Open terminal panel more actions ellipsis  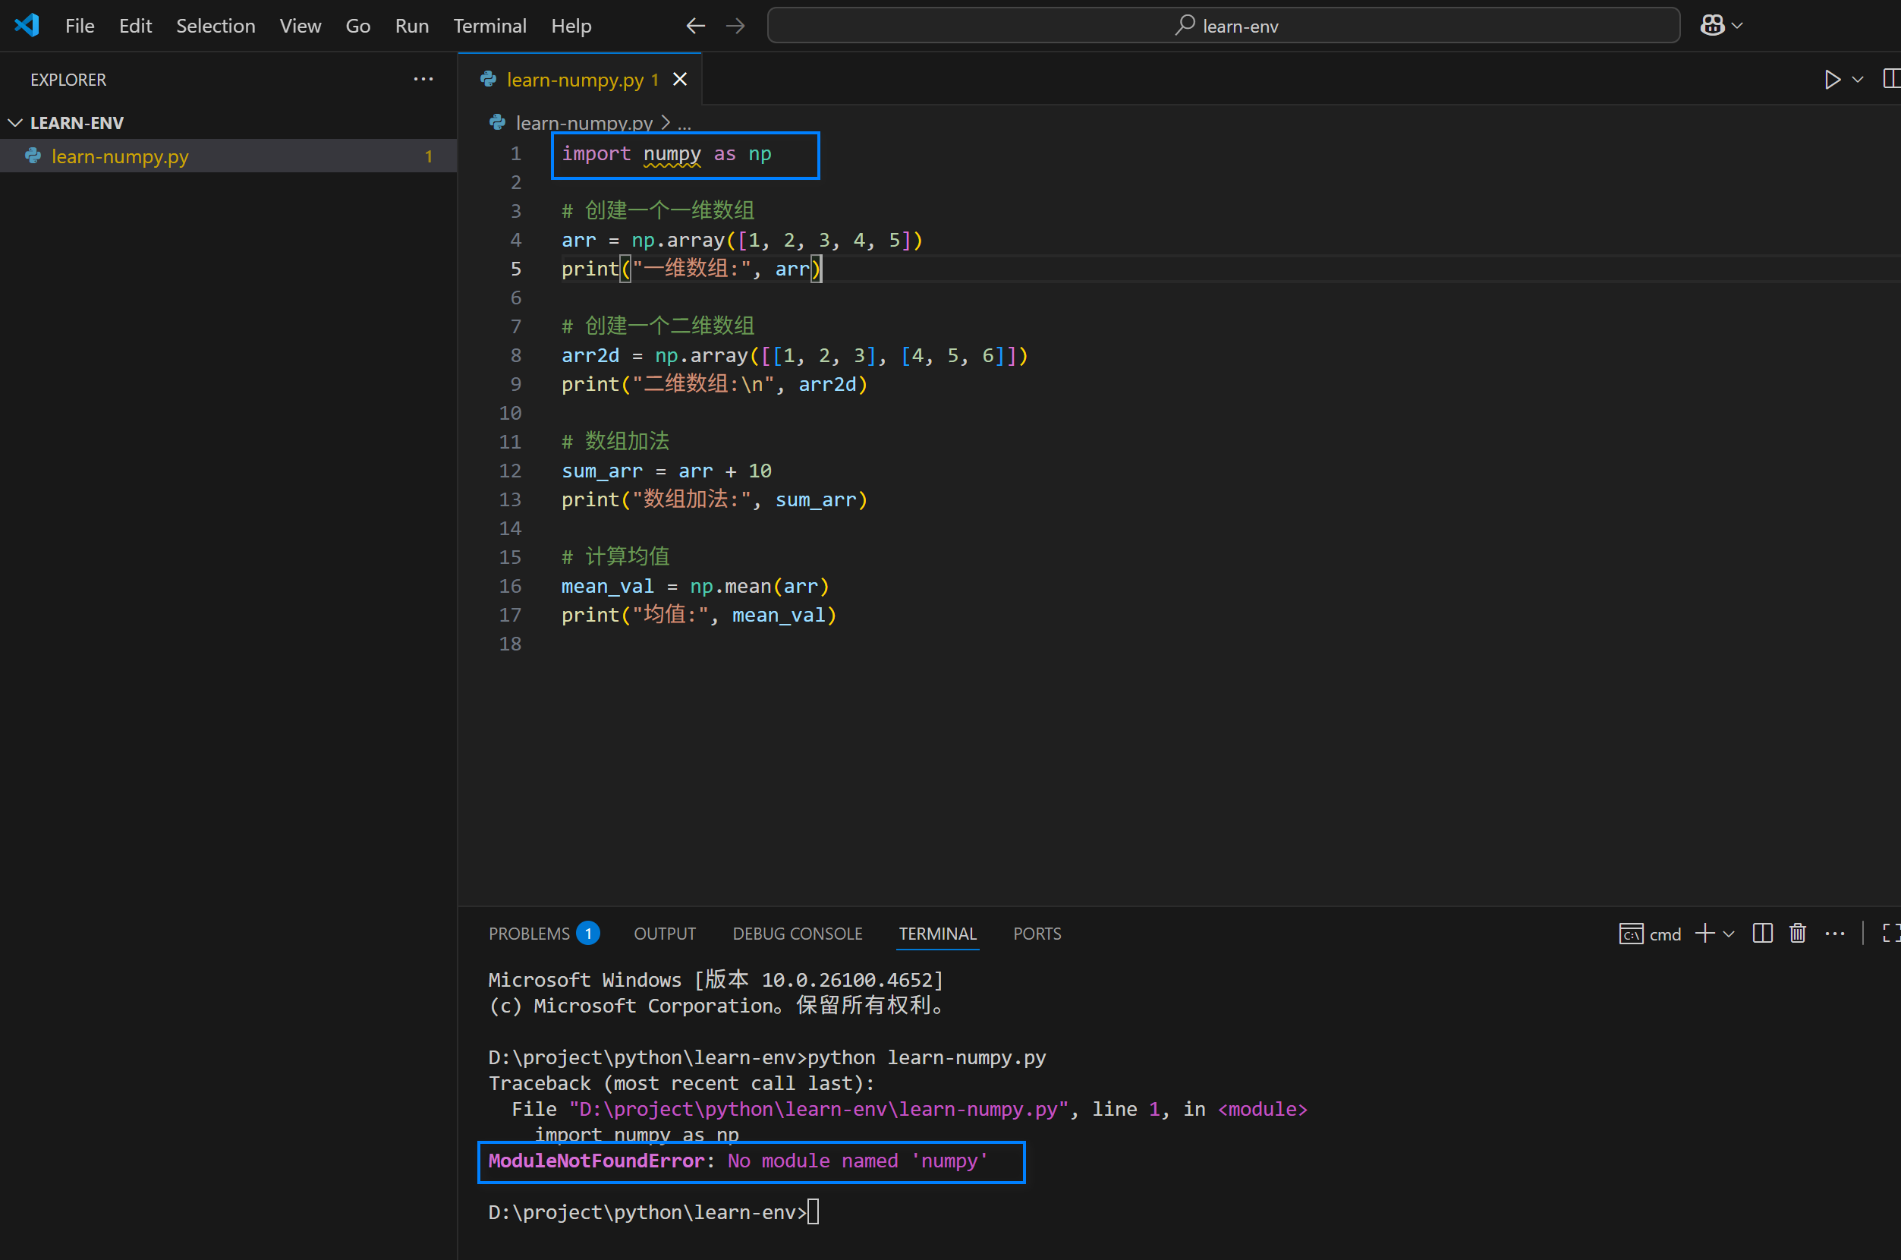point(1835,933)
